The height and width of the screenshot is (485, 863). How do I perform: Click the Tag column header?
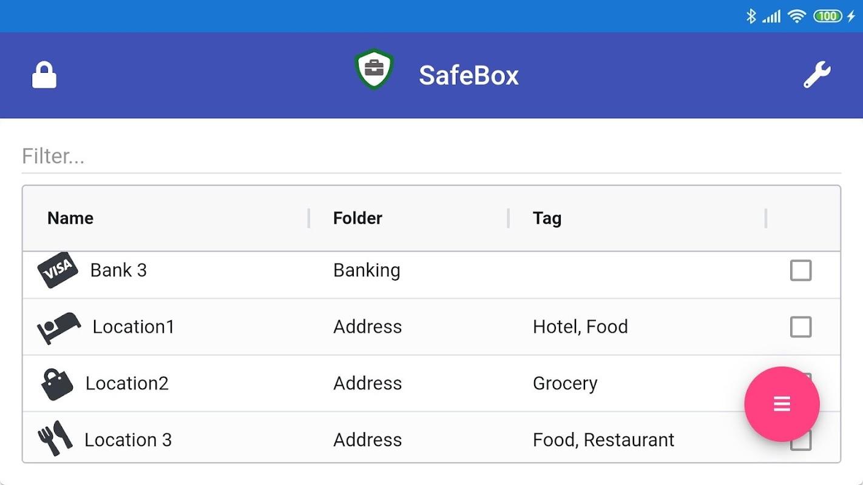547,218
